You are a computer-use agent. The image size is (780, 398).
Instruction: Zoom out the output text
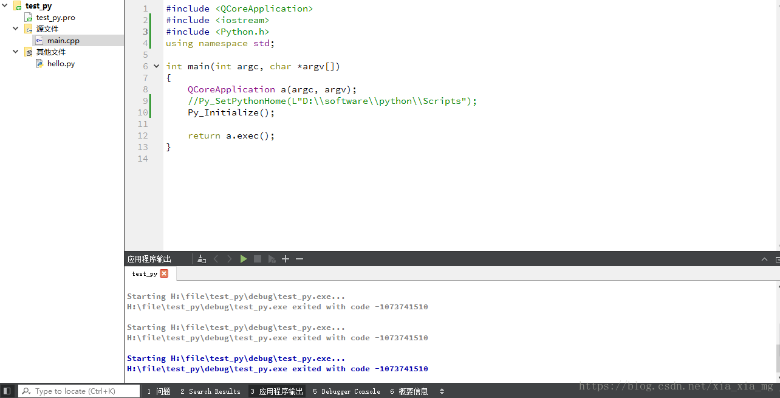pos(299,259)
